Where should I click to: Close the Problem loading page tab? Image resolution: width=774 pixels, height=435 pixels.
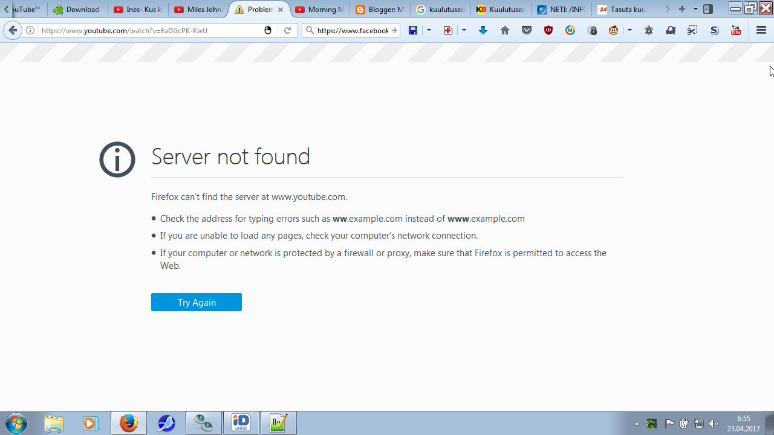pos(281,10)
